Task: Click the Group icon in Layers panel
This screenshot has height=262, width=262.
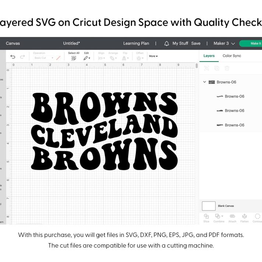Action: click(206, 68)
